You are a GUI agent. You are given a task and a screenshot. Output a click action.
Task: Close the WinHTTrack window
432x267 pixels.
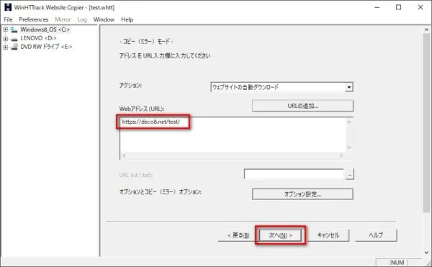pos(420,7)
